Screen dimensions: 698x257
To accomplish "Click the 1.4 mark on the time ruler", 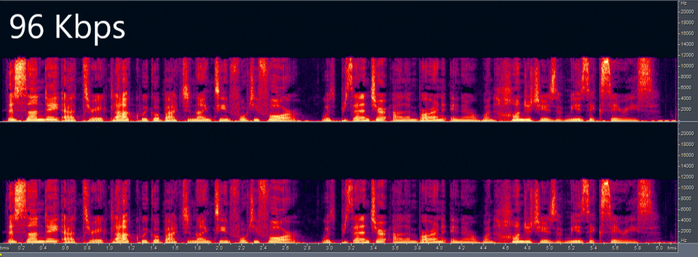I will click(153, 247).
